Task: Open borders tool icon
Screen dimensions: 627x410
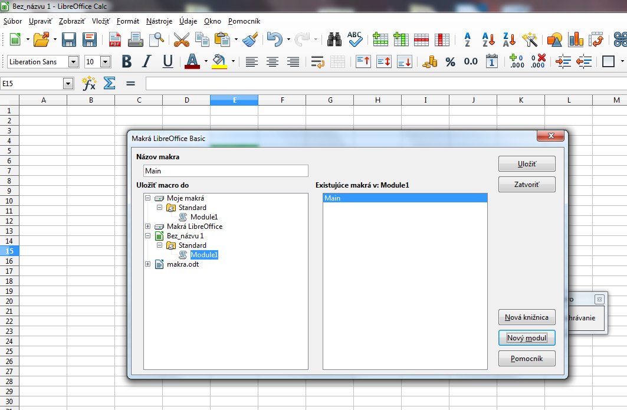Action: pyautogui.click(x=608, y=61)
